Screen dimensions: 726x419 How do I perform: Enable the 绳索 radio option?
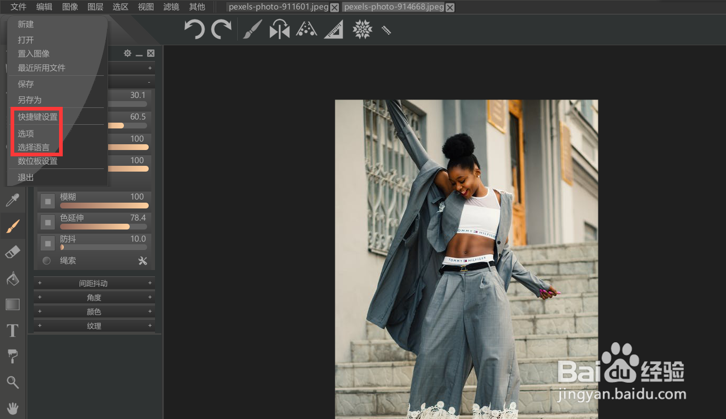(x=46, y=261)
